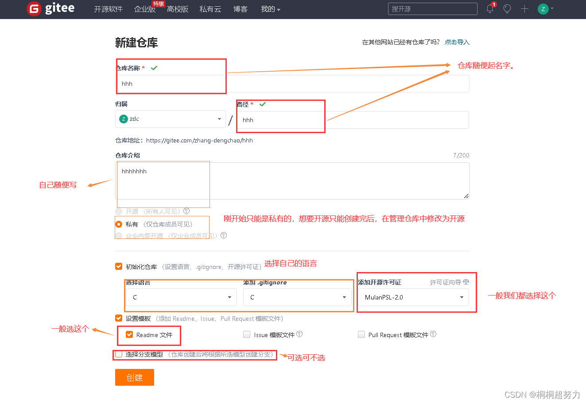Open the 添加开源许可证 MulanPSL-2.0 dropdown
Viewport: 586px width, 403px height.
click(413, 297)
